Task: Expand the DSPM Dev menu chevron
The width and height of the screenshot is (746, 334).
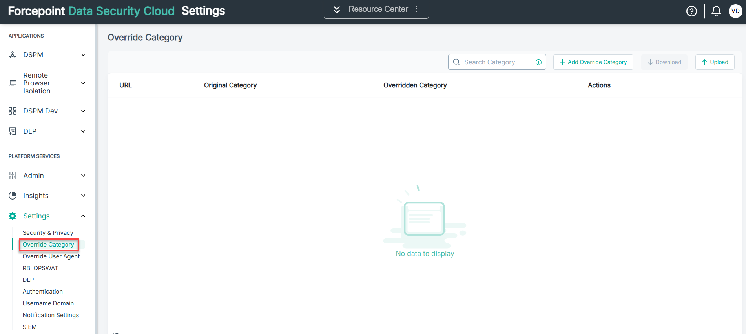Action: tap(83, 111)
